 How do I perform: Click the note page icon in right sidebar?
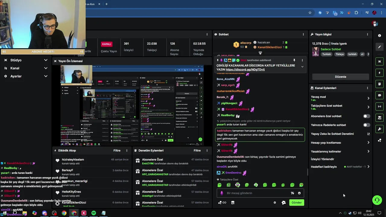point(379,84)
